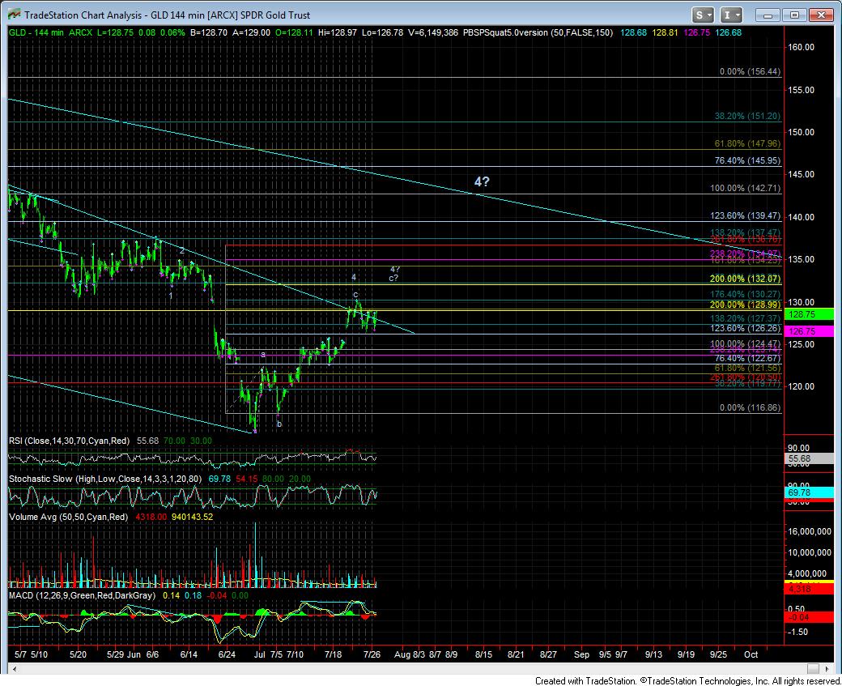Select the Volume Avg indicator label
The width and height of the screenshot is (842, 686).
[69, 517]
